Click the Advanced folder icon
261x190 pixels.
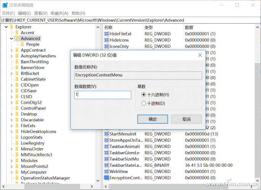17,38
